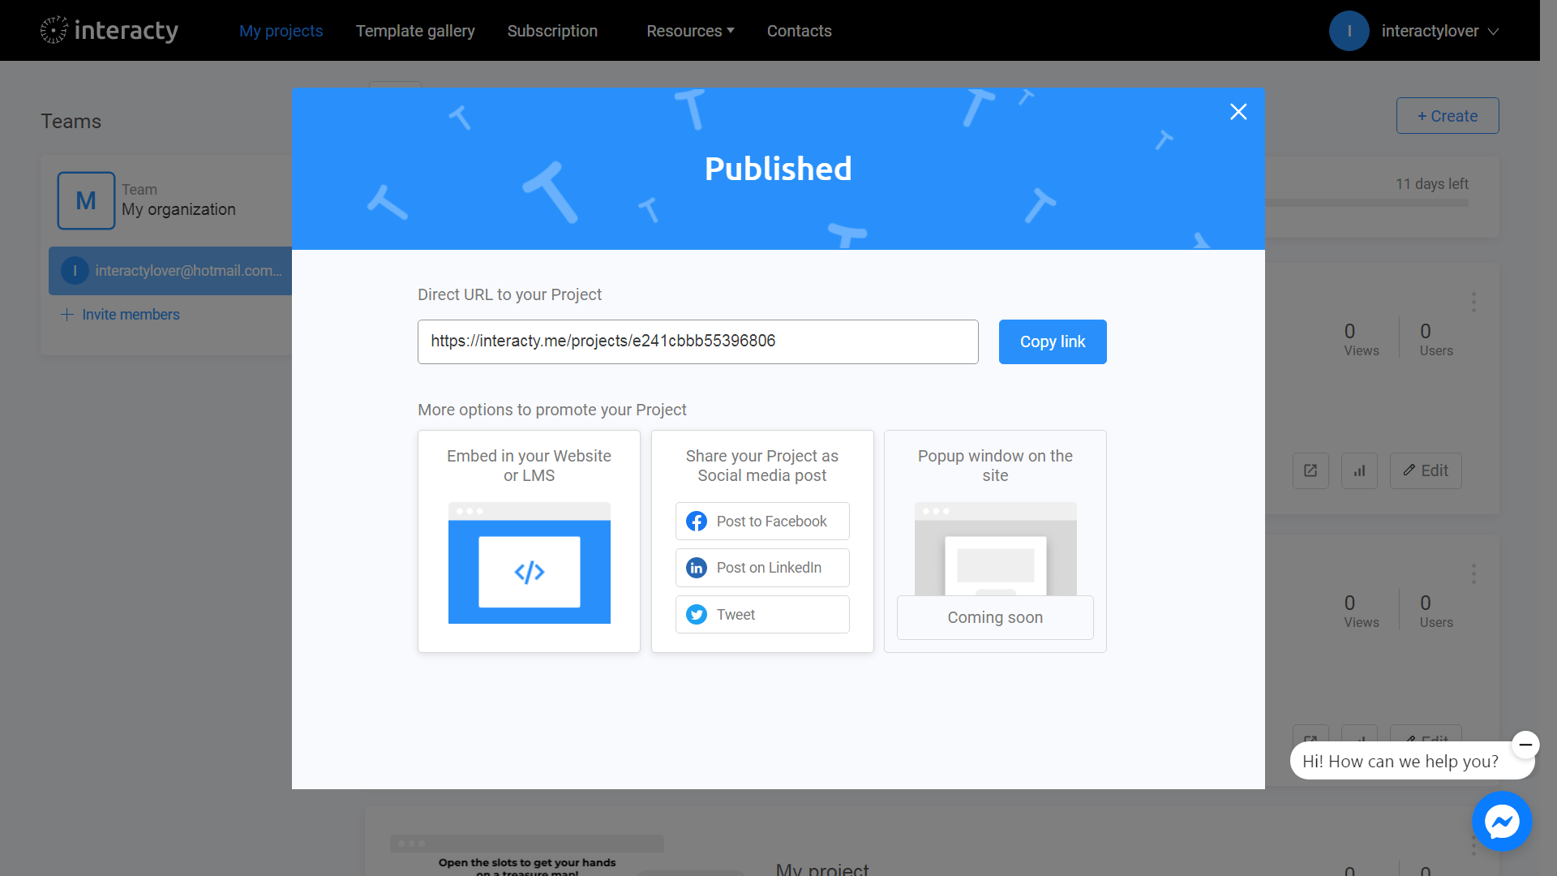
Task: Click the Subscription menu item
Action: 553,30
